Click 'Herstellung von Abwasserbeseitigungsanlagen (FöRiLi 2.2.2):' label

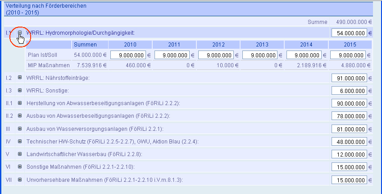103,103
